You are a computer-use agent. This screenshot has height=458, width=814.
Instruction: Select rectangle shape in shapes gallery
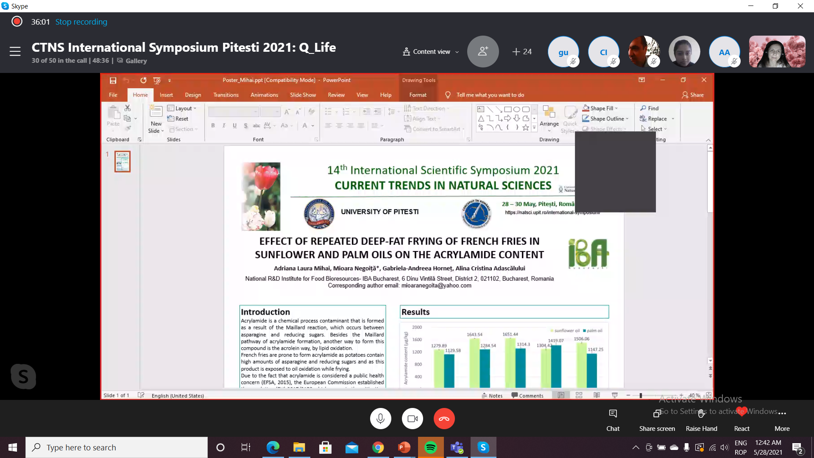coord(507,109)
